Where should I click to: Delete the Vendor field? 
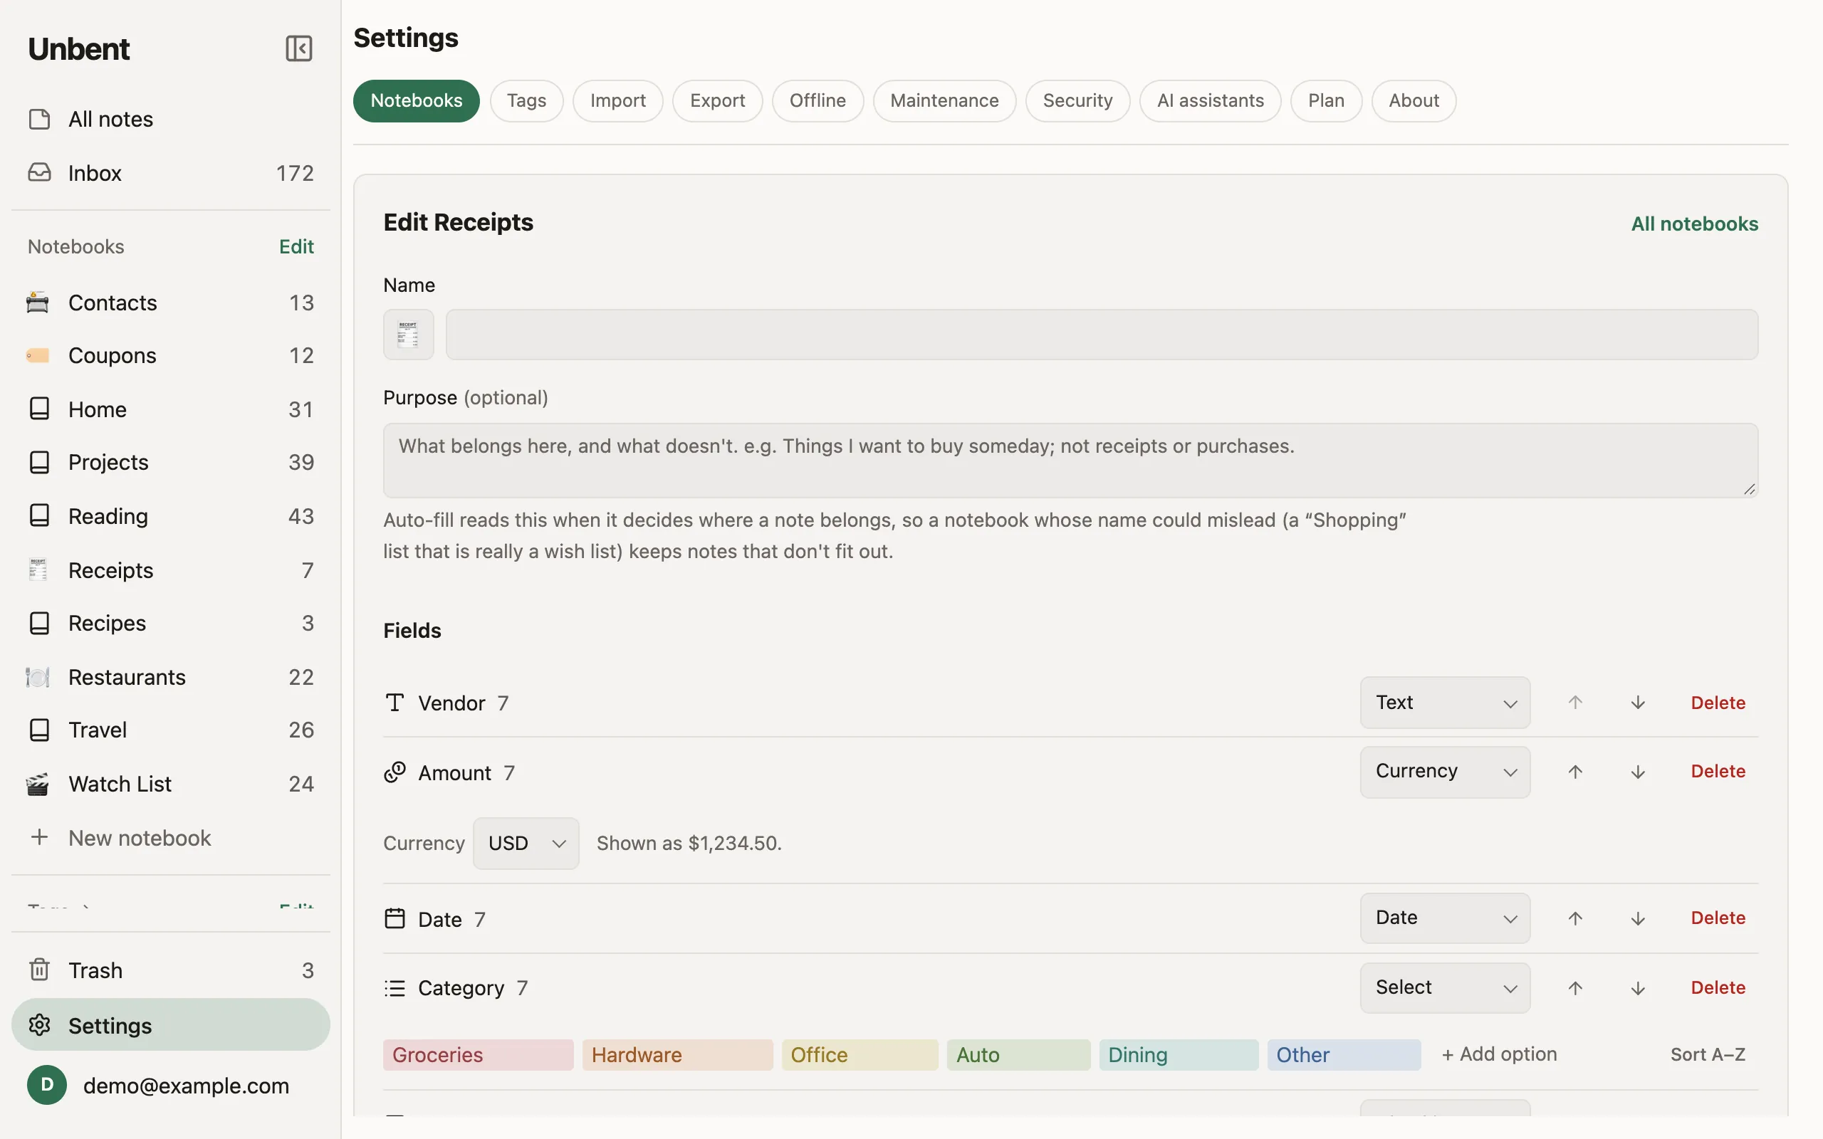click(x=1718, y=703)
